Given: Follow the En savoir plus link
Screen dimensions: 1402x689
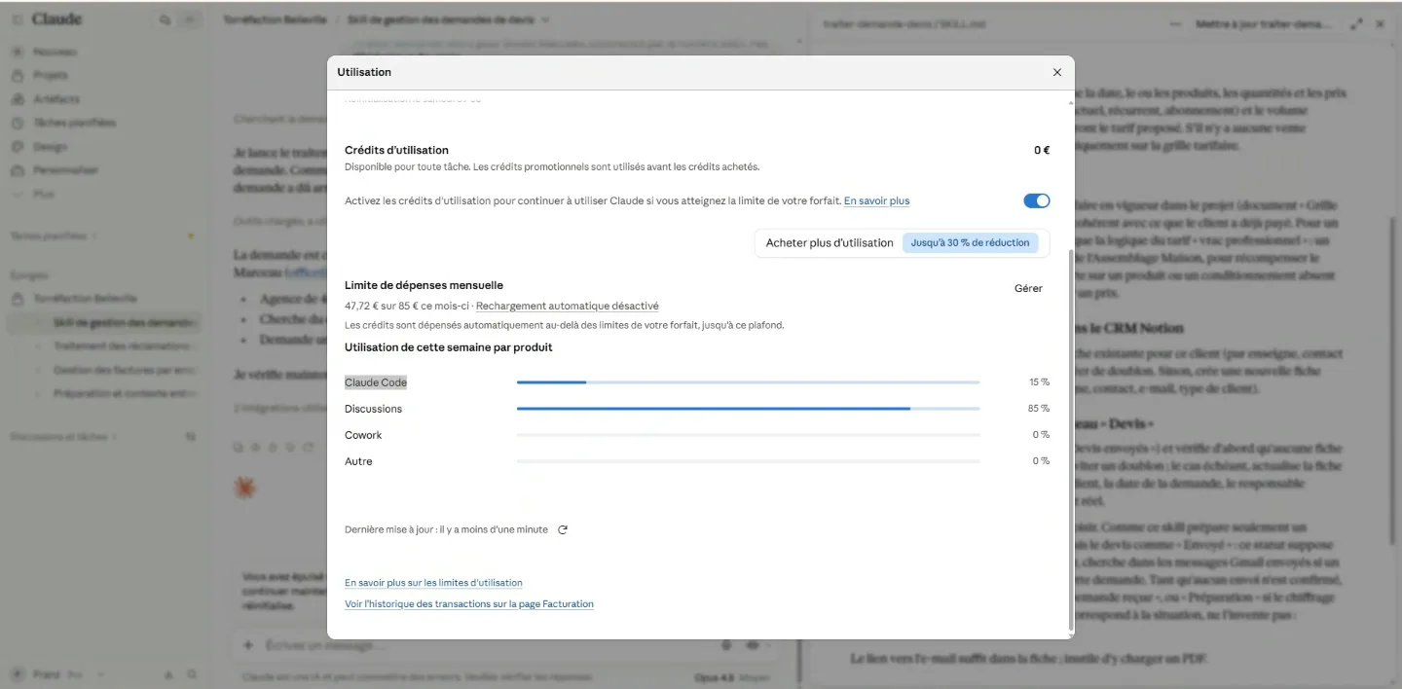Looking at the screenshot, I should pyautogui.click(x=876, y=200).
